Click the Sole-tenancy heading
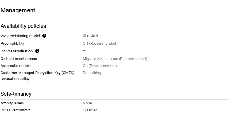232x115 pixels. point(16,94)
